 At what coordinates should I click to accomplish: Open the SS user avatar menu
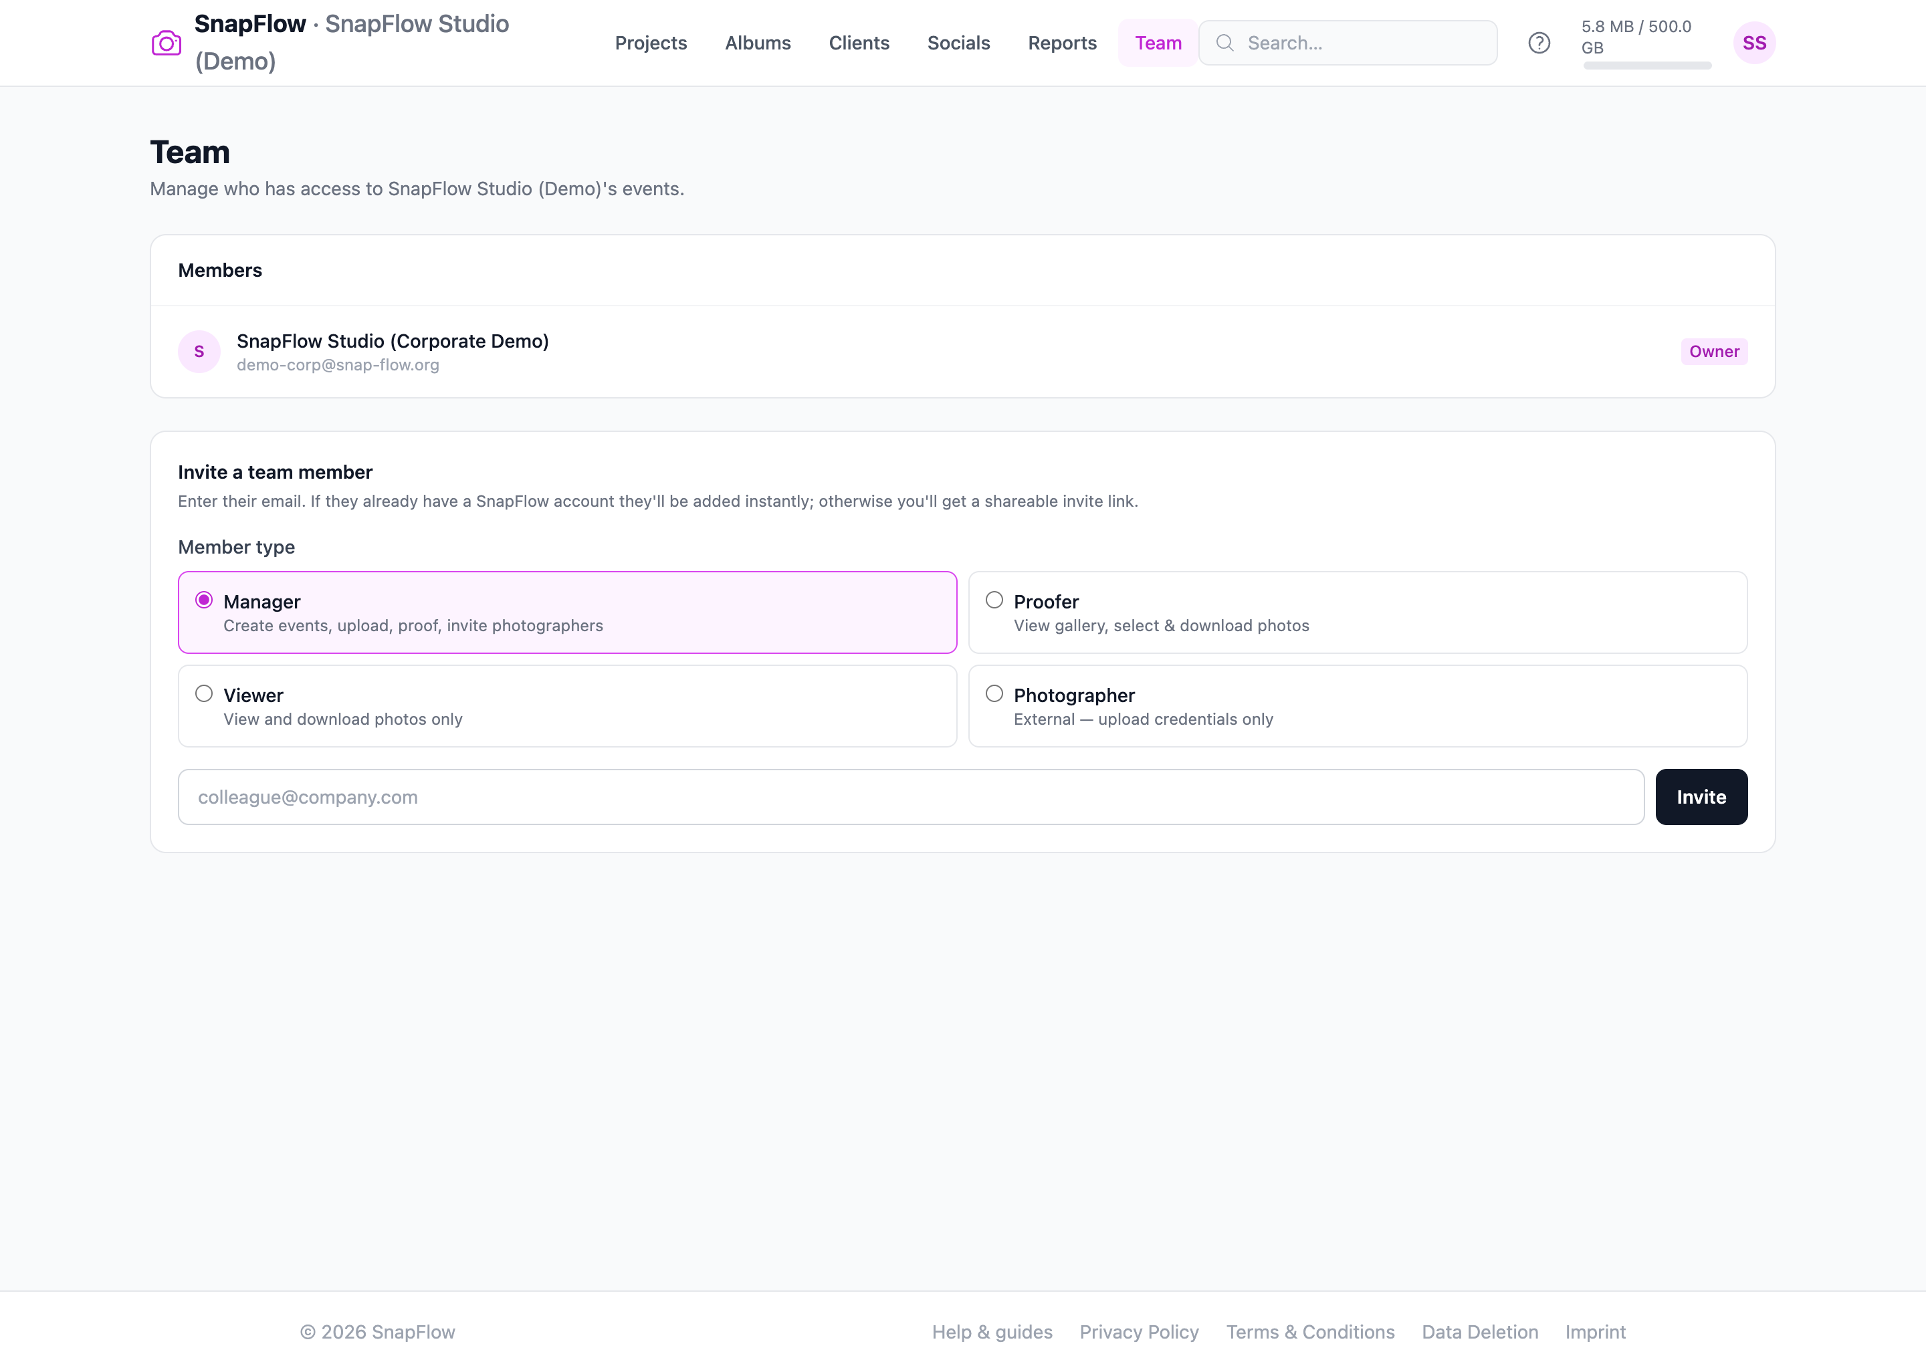[1753, 43]
